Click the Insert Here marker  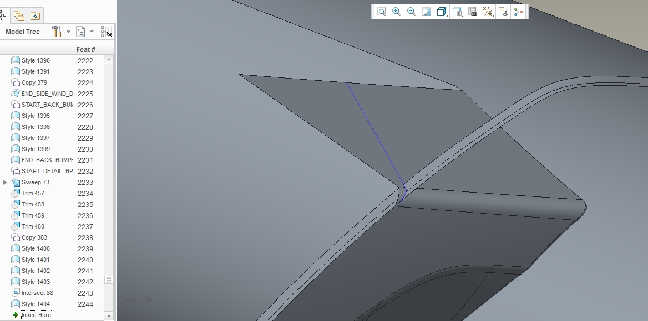37,315
